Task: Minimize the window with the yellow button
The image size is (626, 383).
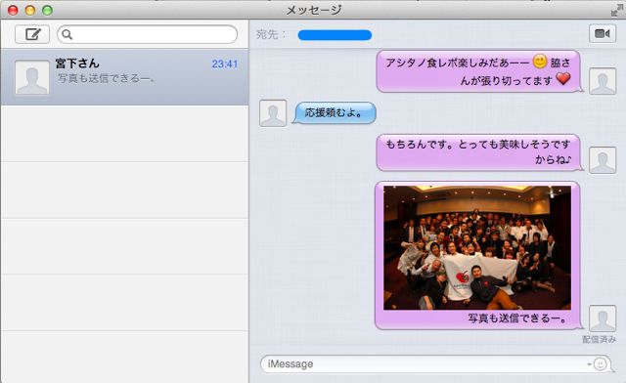Action: pyautogui.click(x=30, y=10)
